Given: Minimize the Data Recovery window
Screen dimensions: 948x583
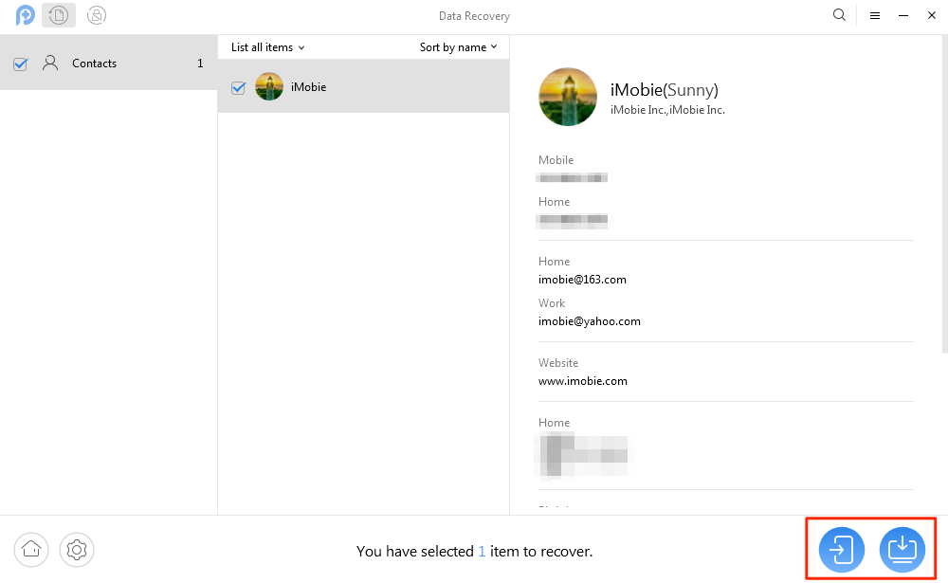Looking at the screenshot, I should click(903, 16).
